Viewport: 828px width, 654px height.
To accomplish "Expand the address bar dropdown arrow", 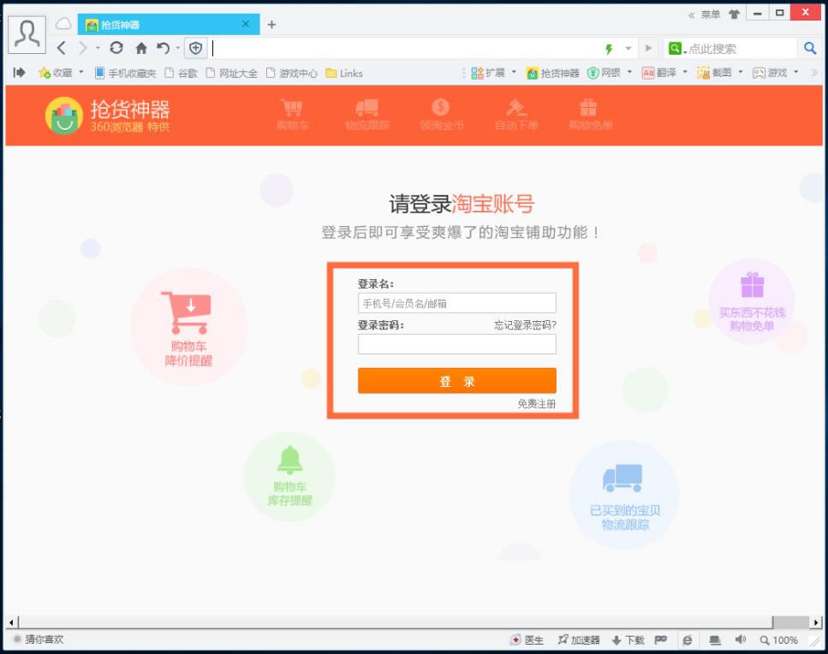I will point(628,49).
